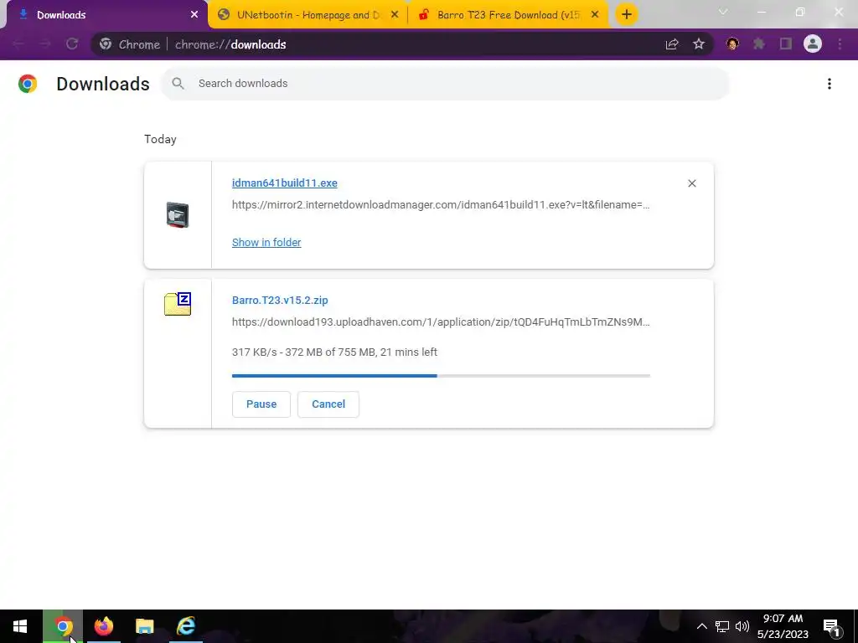Switch to the Barro T23 Free Download tab
The image size is (858, 643).
508,15
